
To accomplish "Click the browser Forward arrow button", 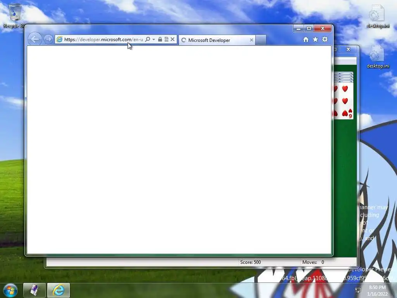I will (x=48, y=39).
